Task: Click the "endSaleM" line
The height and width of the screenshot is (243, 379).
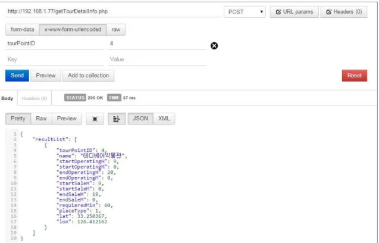Action: (77, 200)
